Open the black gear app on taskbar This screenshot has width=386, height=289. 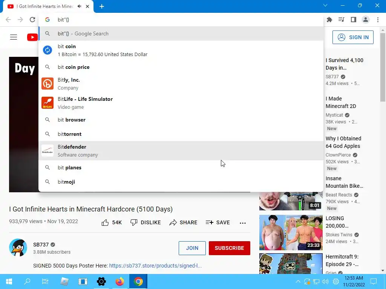[x=101, y=281]
